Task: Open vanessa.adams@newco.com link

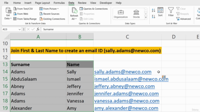Action: tap(127, 101)
